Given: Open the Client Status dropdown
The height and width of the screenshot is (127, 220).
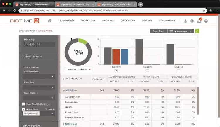Looking at the screenshot, I should pyautogui.click(x=39, y=98).
